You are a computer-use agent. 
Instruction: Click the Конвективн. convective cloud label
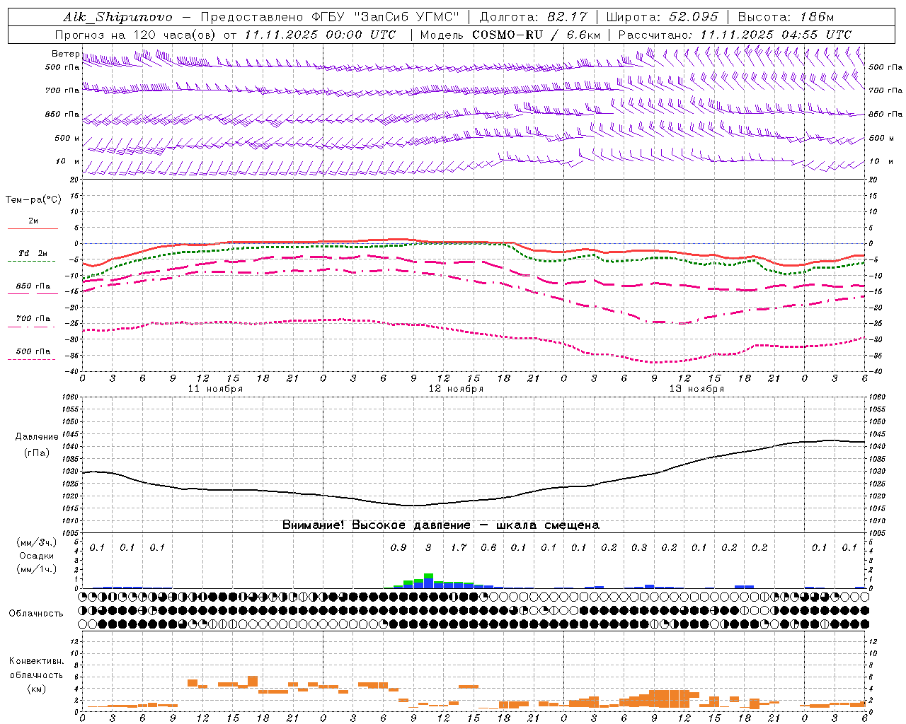point(36,661)
